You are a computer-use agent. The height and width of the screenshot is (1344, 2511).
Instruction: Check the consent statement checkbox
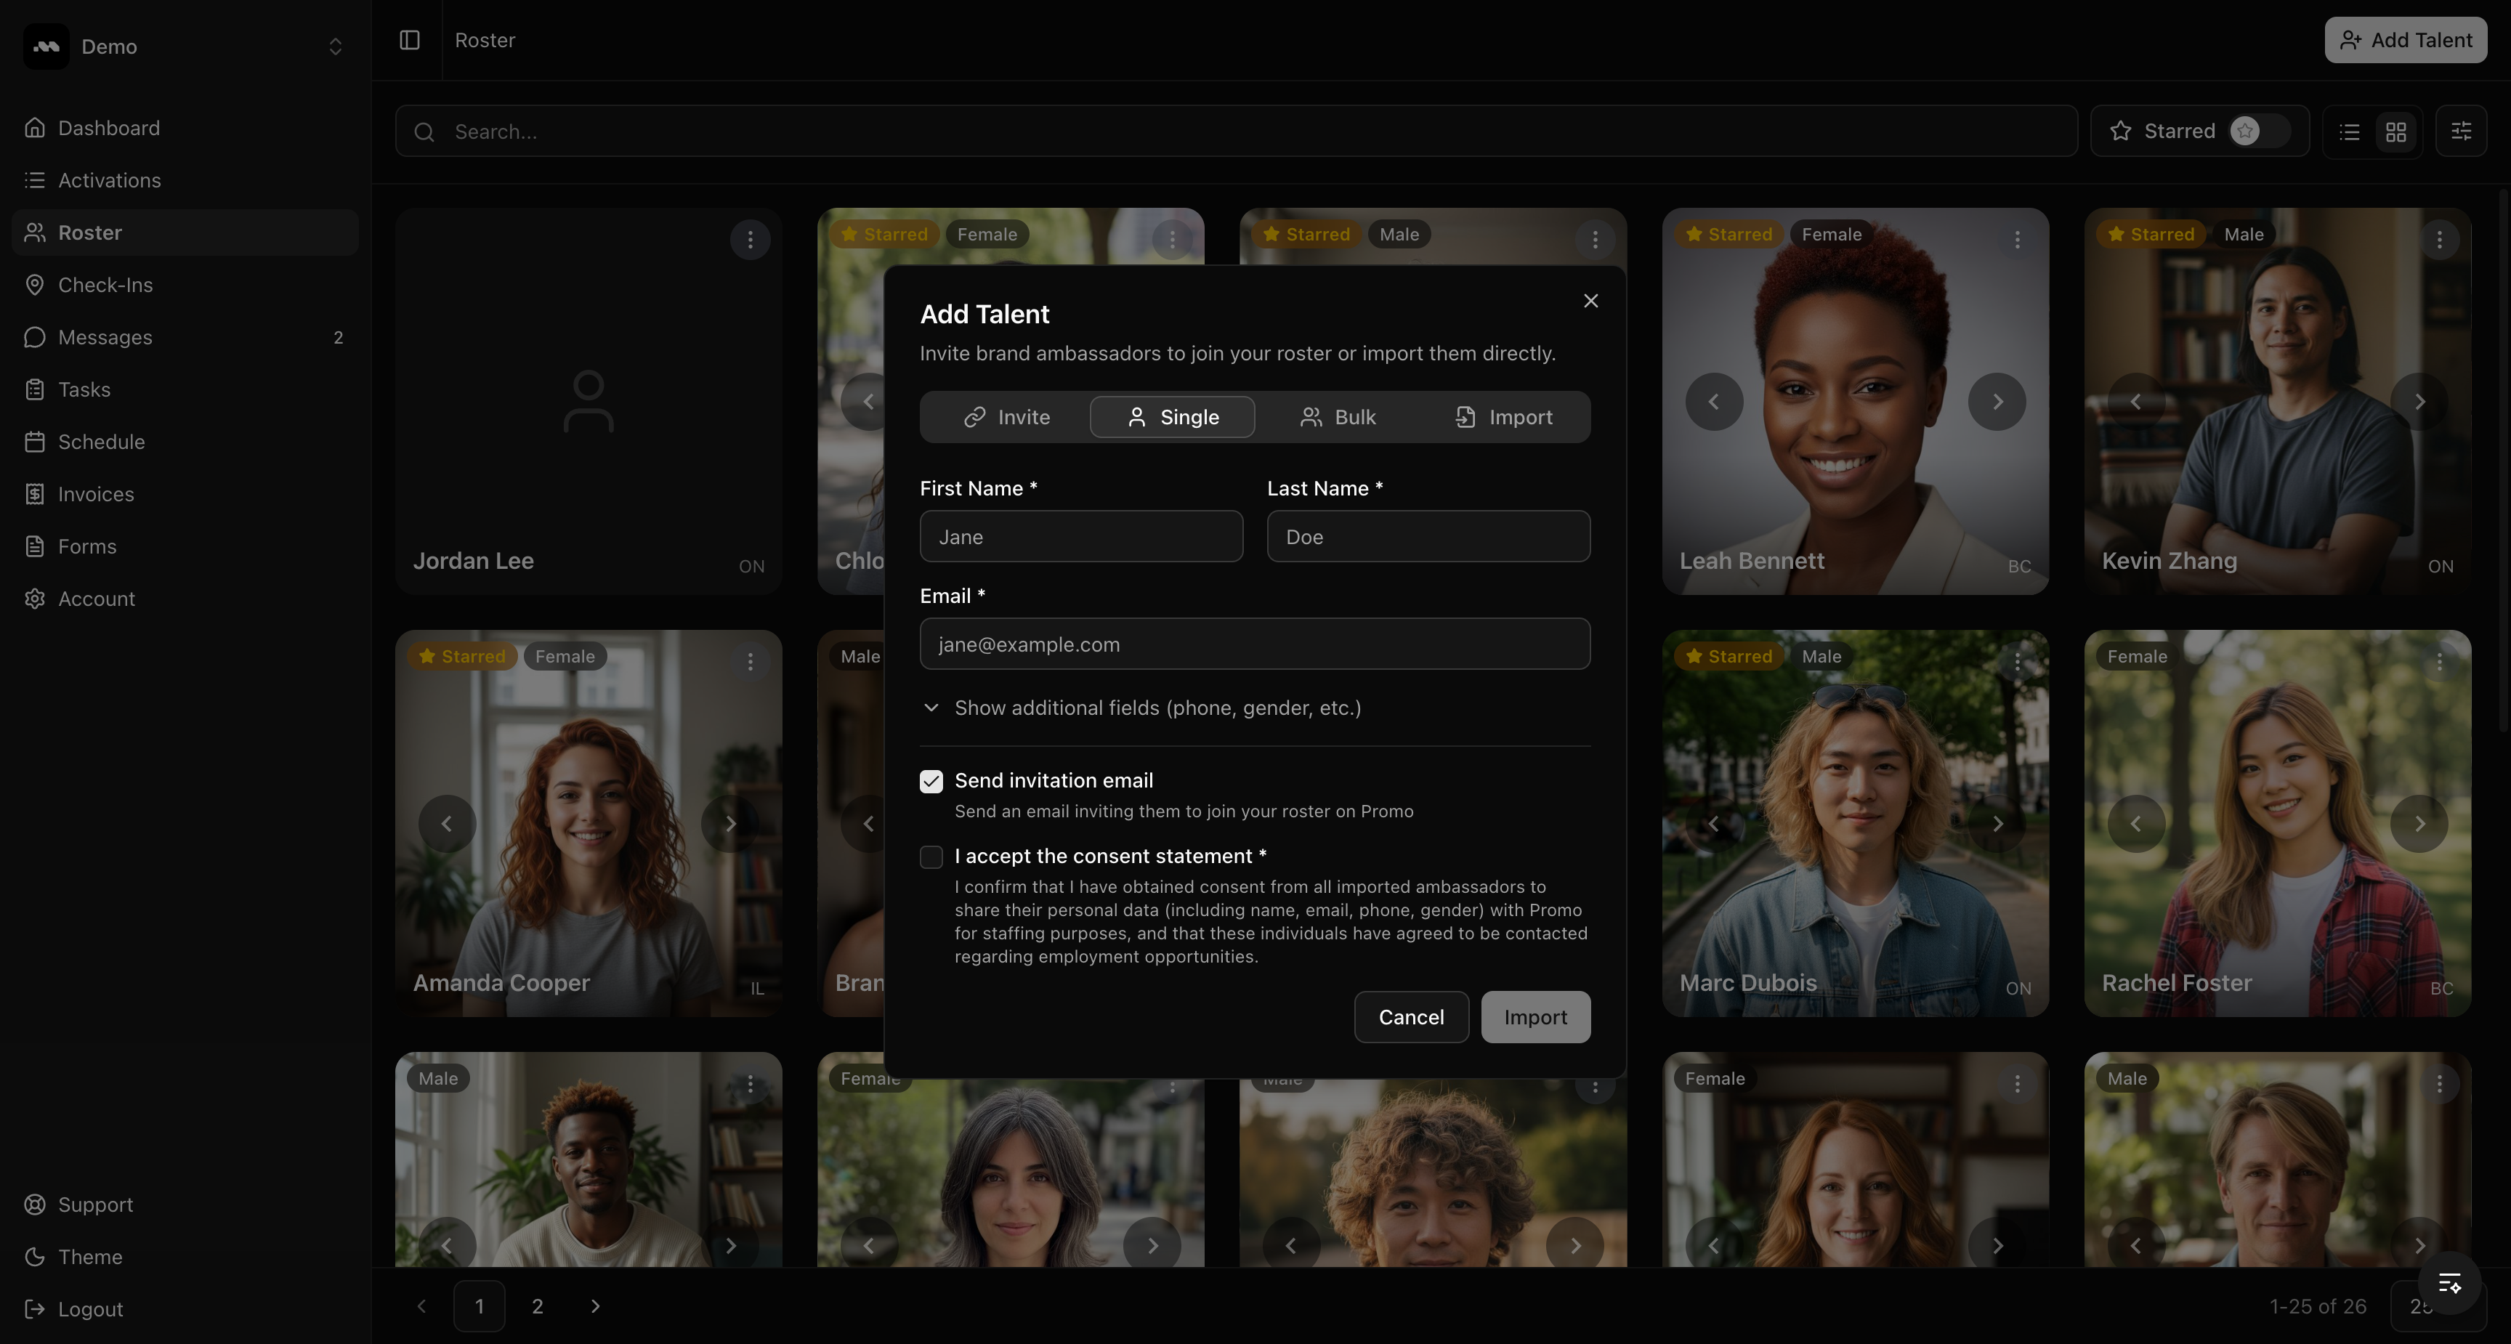(x=931, y=857)
